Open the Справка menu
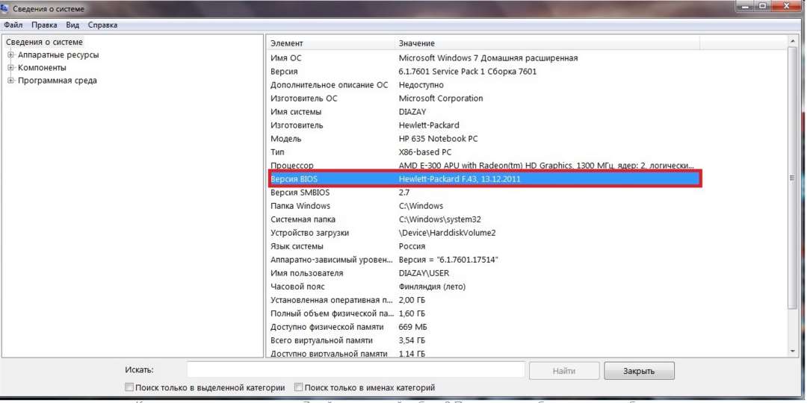The width and height of the screenshot is (807, 403). 102,25
